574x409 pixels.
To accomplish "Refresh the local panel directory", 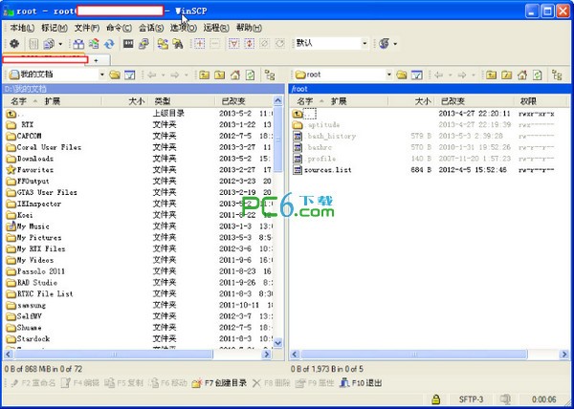I will (x=250, y=75).
